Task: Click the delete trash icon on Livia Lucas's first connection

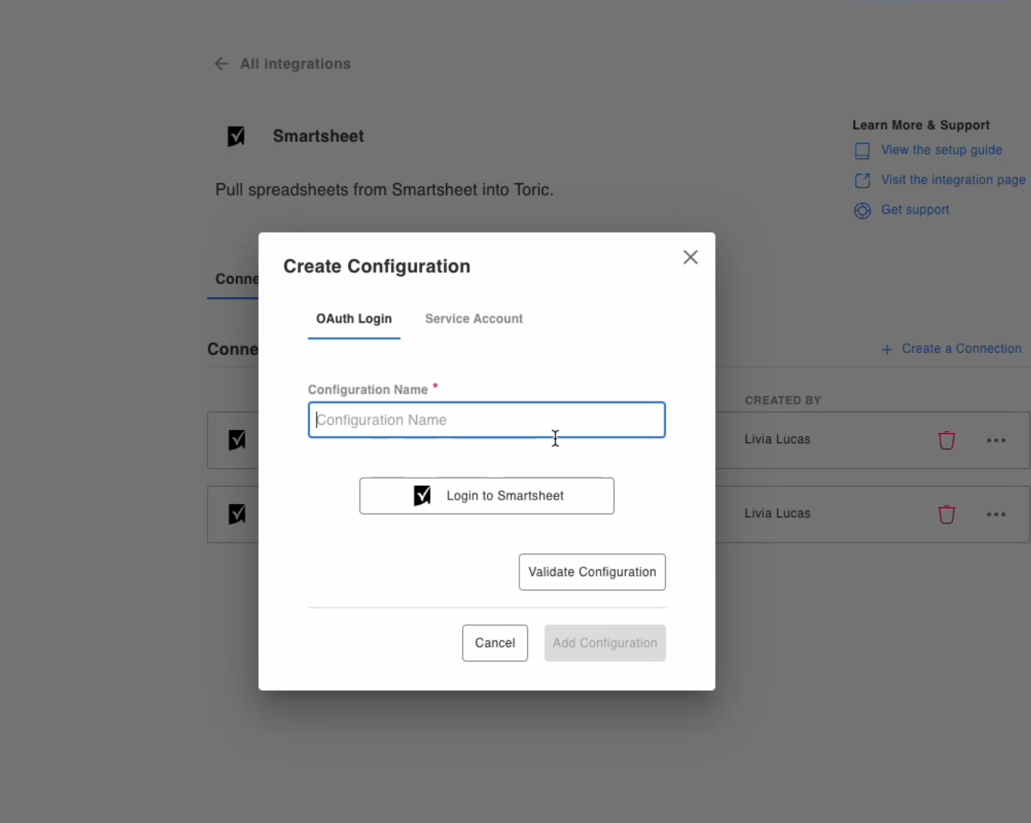Action: coord(947,440)
